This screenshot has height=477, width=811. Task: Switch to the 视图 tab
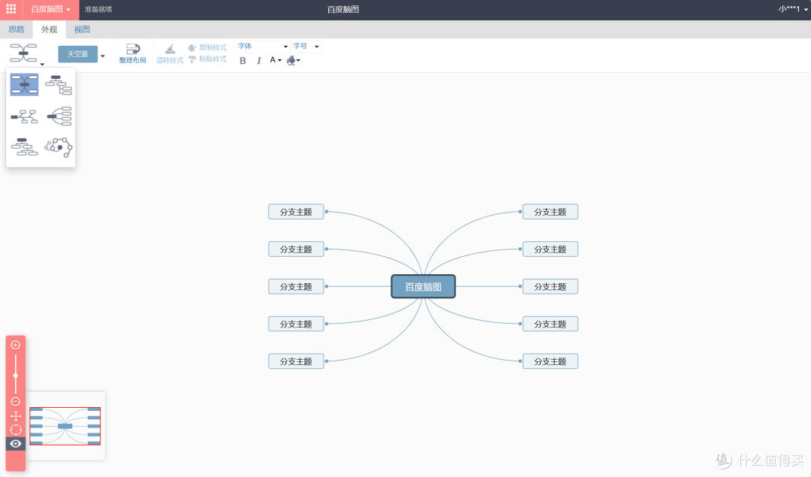tap(82, 29)
